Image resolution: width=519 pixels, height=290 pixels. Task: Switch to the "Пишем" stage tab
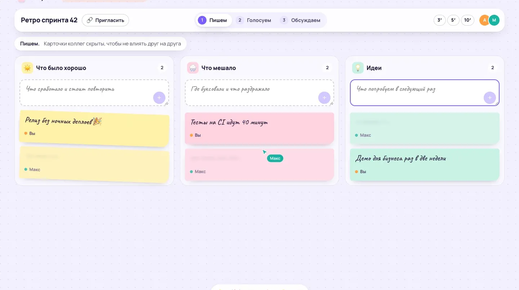coord(214,20)
